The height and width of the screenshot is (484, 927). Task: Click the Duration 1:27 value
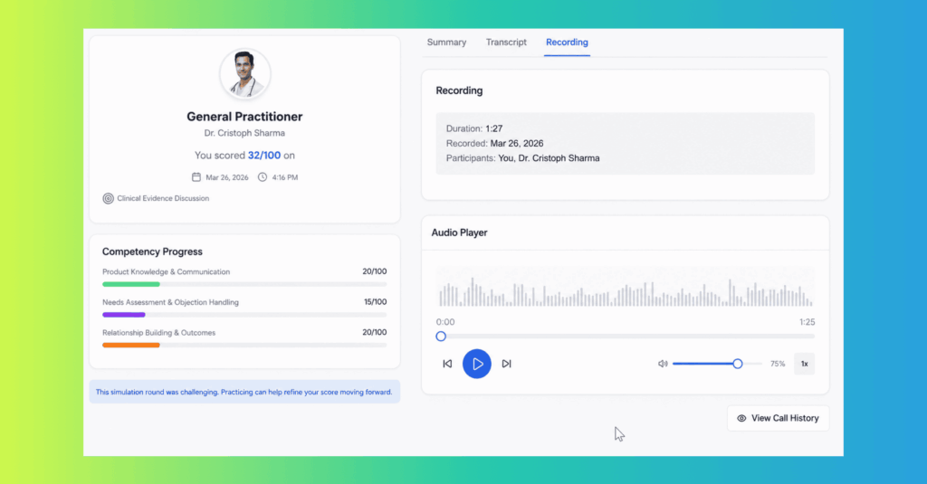click(494, 128)
